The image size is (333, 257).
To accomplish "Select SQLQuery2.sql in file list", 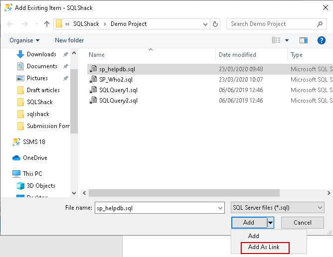I will 118,101.
